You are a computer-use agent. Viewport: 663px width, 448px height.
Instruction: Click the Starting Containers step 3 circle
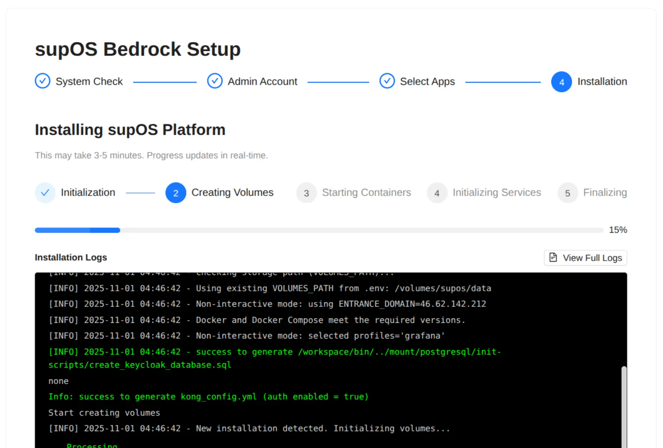[x=306, y=193]
